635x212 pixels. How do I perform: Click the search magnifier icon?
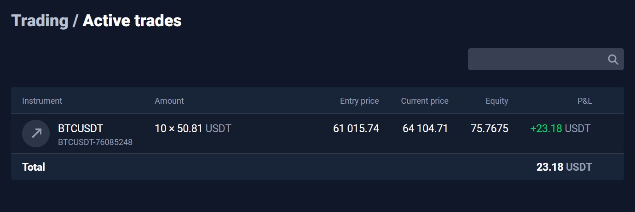click(613, 59)
